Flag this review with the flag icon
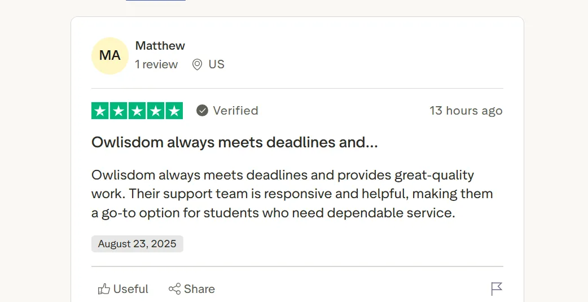Image resolution: width=588 pixels, height=302 pixels. coord(496,289)
